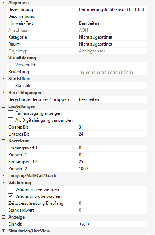Viewport: 155px width, 235px height.
Task: Enable Fehlerausgang anzeigen checkbox
Action: [10, 113]
